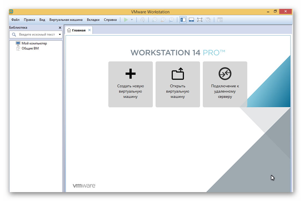Close the VMware Workstation window

(286, 11)
